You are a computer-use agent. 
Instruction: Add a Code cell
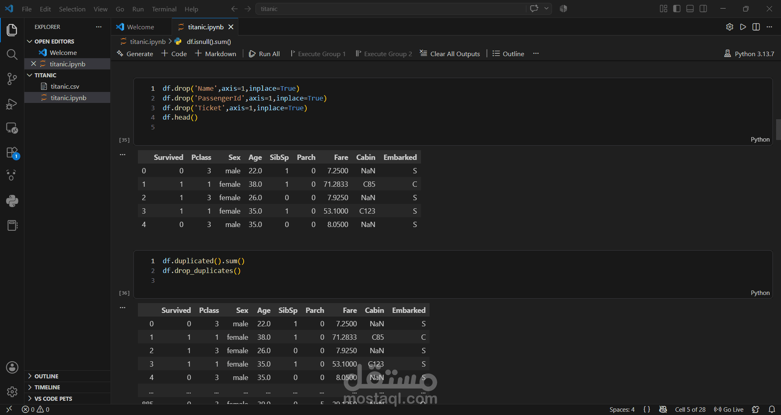coord(174,54)
